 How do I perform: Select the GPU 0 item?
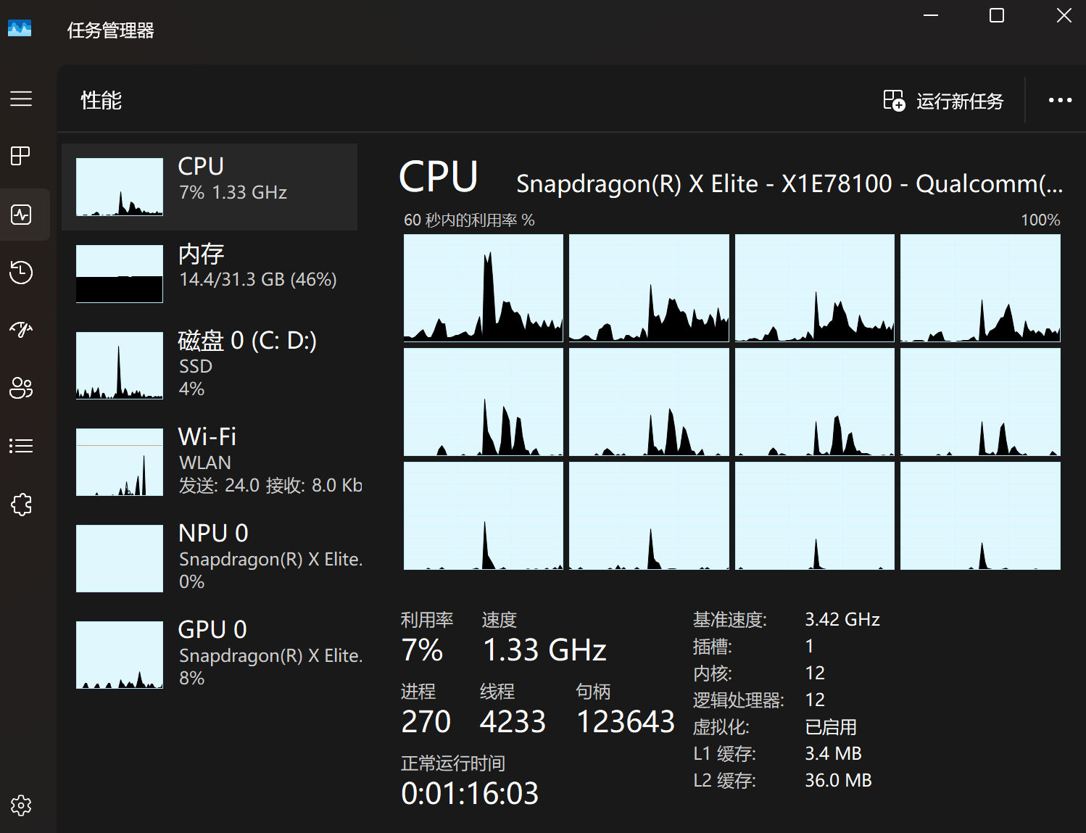210,655
